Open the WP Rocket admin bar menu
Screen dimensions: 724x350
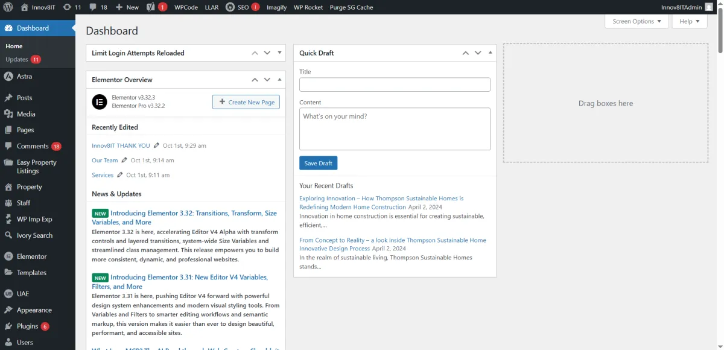pyautogui.click(x=308, y=7)
